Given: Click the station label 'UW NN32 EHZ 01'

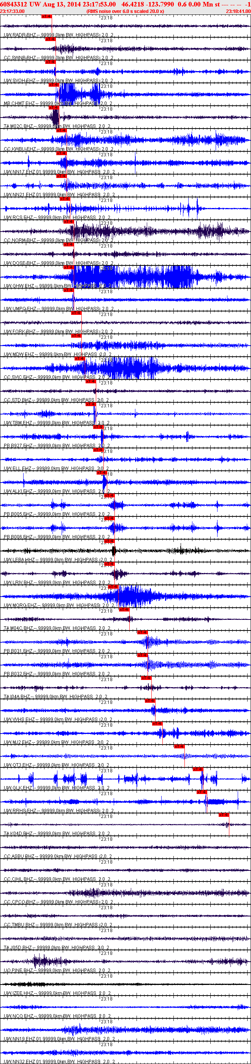Looking at the screenshot, I should [23, 1061].
